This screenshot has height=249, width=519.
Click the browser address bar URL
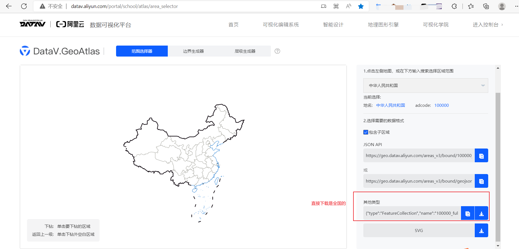pyautogui.click(x=124, y=6)
